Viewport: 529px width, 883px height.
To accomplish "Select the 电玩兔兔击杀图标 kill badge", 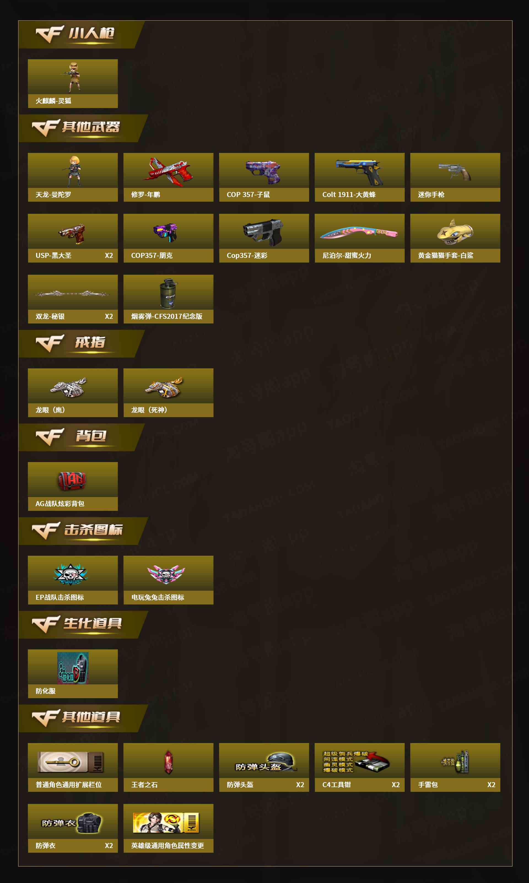I will click(168, 580).
